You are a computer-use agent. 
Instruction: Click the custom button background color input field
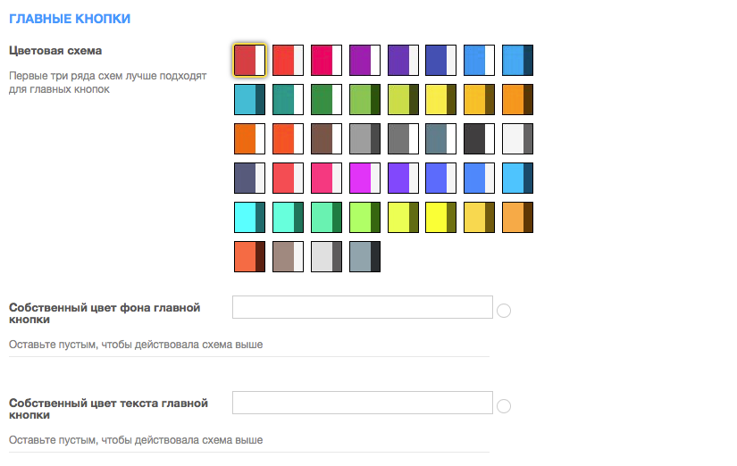click(x=363, y=307)
